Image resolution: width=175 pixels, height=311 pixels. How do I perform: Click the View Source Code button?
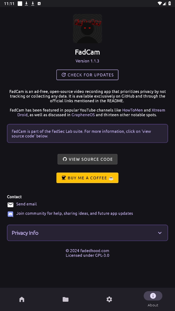coord(87,159)
